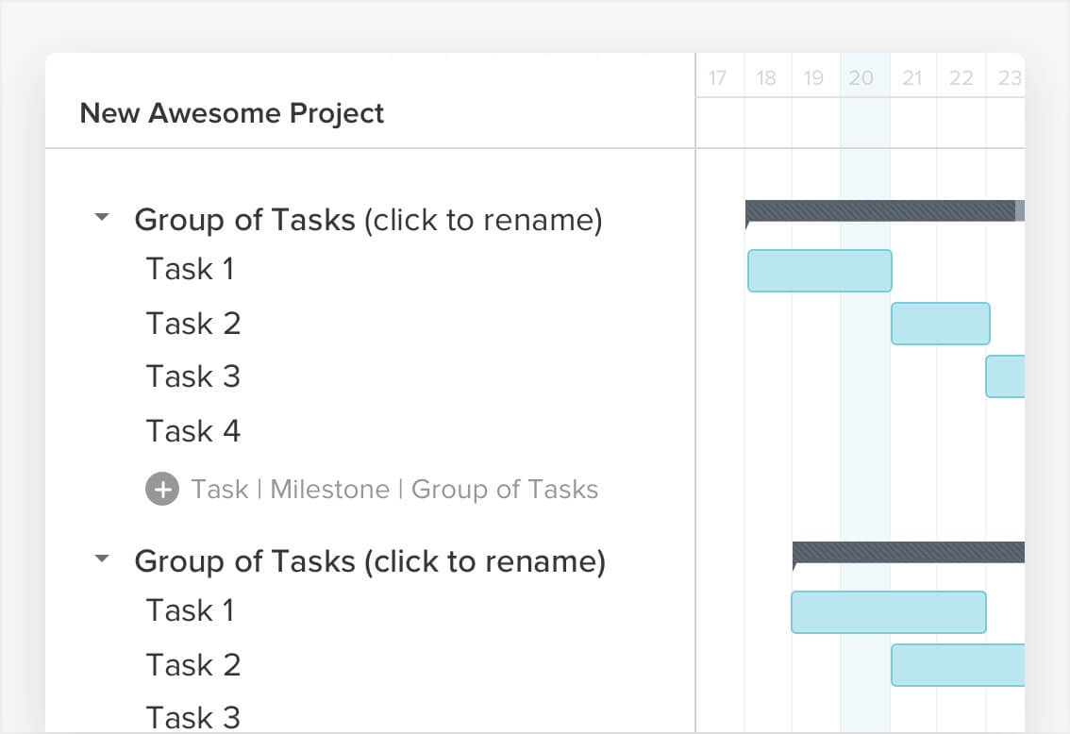Screen dimensions: 1070x734
Task: Click Group of Tasks to add a group
Action: coord(505,489)
